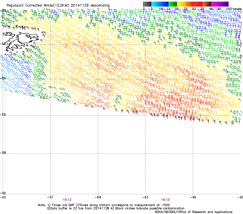Click the green 15–20 knots legend segment
The height and width of the screenshot is (214, 243).
pyautogui.click(x=173, y=4)
